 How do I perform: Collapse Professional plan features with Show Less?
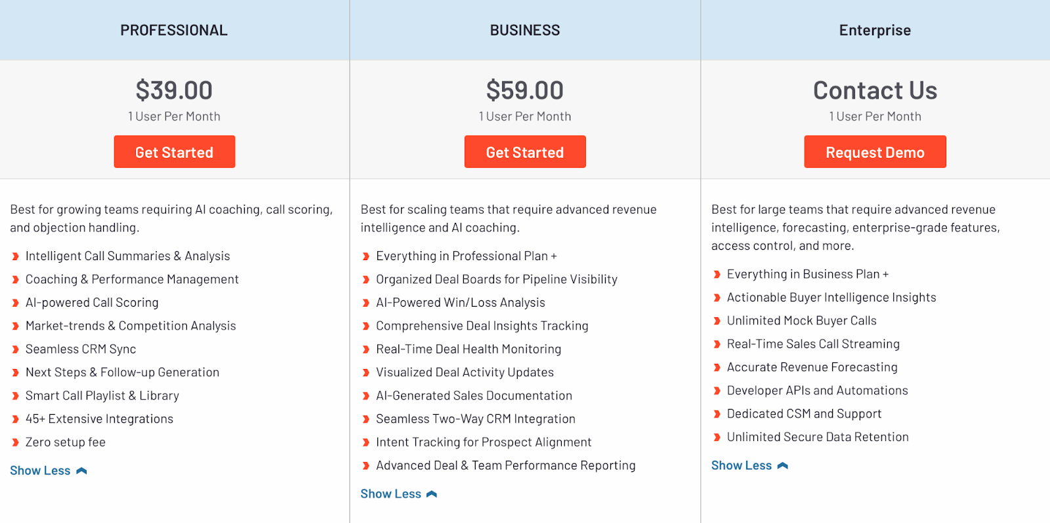click(x=49, y=471)
